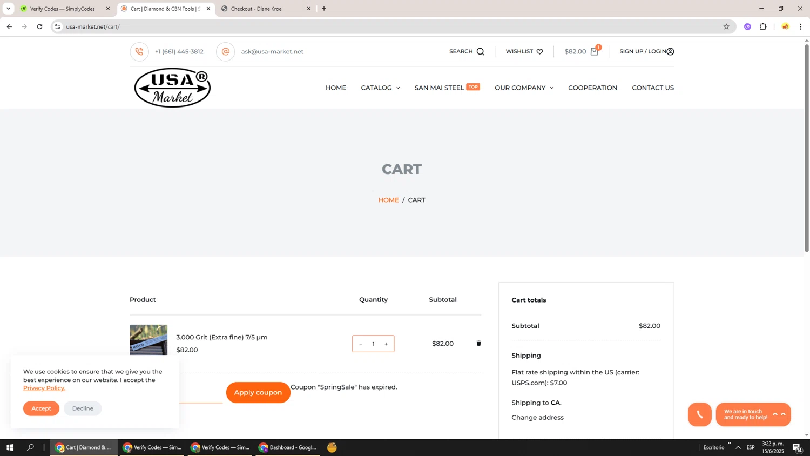Open Windows taskbar search
This screenshot has height=456, width=810.
(x=31, y=447)
